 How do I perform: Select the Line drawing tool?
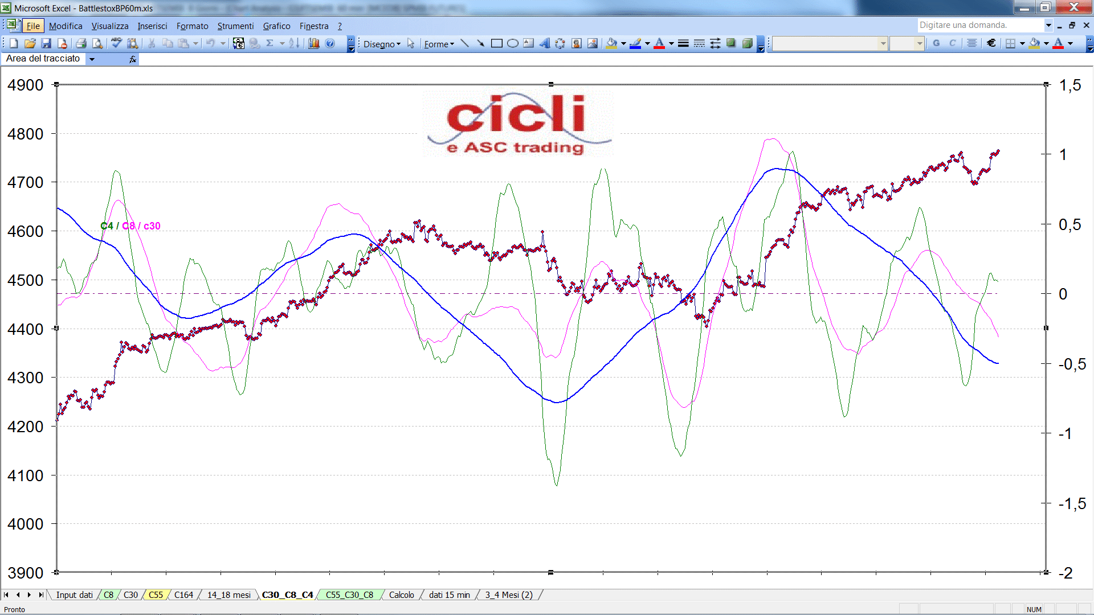pyautogui.click(x=464, y=43)
